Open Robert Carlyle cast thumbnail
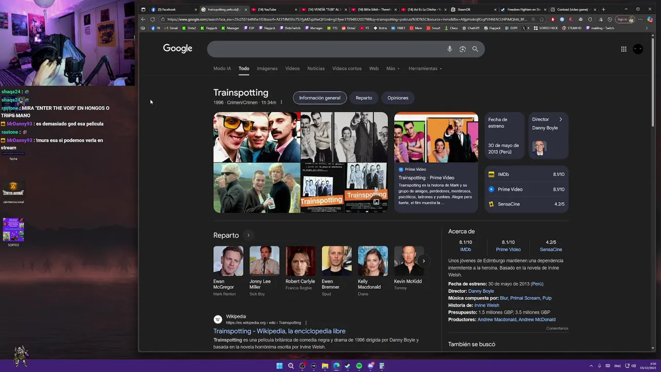The height and width of the screenshot is (372, 661). pos(301,261)
